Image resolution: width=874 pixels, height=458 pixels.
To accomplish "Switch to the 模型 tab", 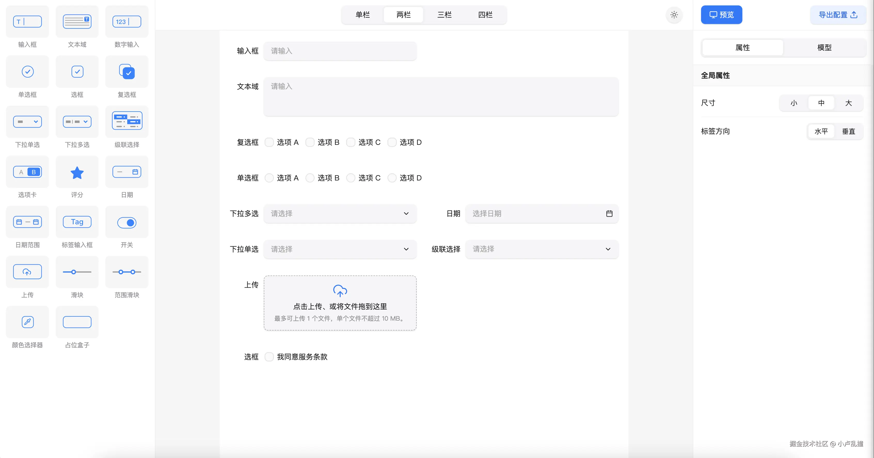I will pos(824,48).
